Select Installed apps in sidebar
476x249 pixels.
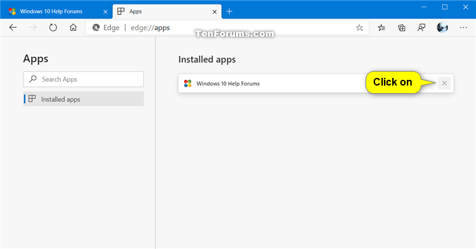pos(84,99)
